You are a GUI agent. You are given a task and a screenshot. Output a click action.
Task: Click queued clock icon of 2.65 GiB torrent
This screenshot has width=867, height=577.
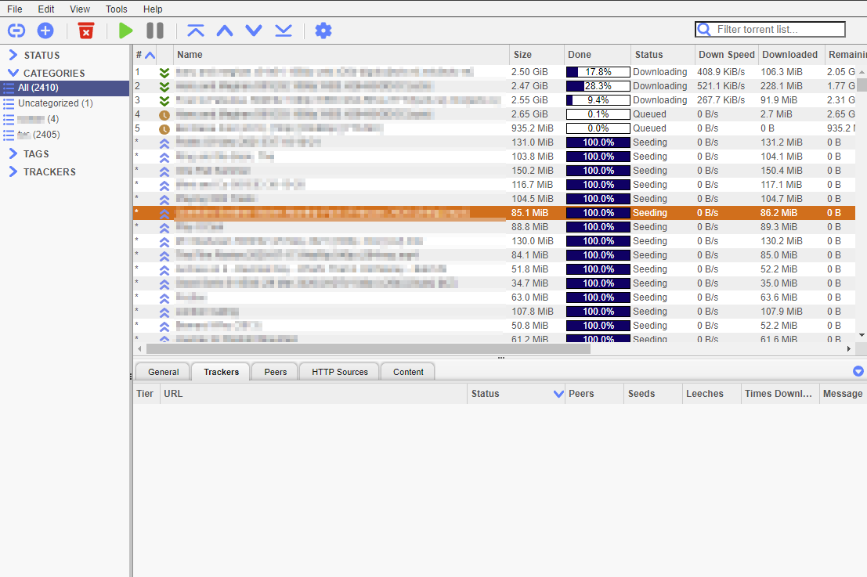[x=164, y=115]
